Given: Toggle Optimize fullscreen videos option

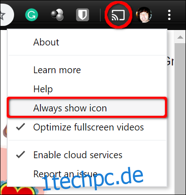Looking at the screenshot, I should tap(87, 127).
